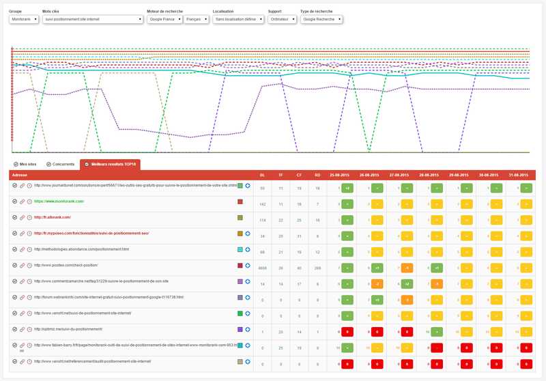Image resolution: width=546 pixels, height=381 pixels.
Task: Open the Google France search engine dropdown
Action: coord(164,20)
